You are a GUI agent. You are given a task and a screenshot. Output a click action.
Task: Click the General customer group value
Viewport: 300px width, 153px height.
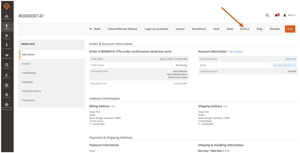[292, 71]
